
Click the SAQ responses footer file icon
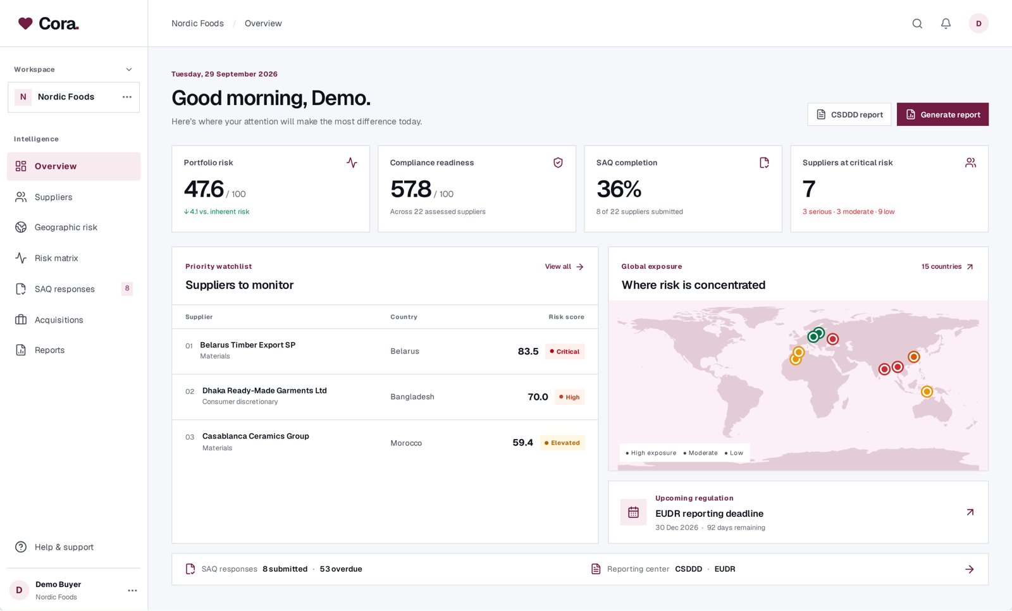click(190, 569)
